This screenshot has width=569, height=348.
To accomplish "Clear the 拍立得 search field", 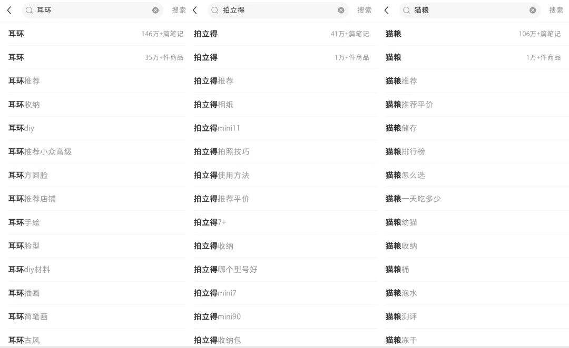I will pos(341,11).
